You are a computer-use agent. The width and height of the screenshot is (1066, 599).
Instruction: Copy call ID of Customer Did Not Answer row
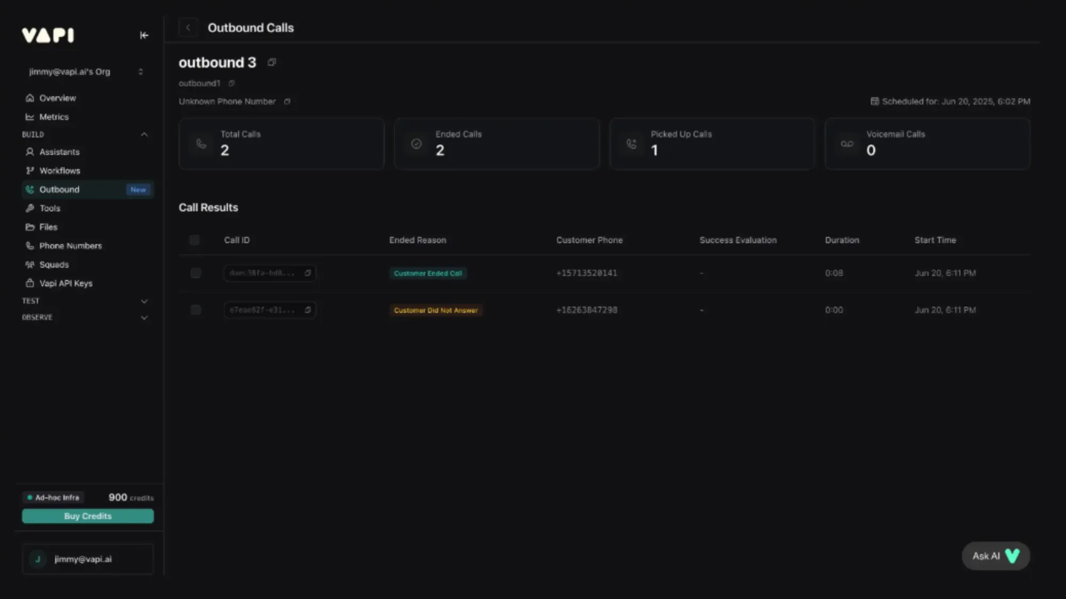(x=308, y=310)
